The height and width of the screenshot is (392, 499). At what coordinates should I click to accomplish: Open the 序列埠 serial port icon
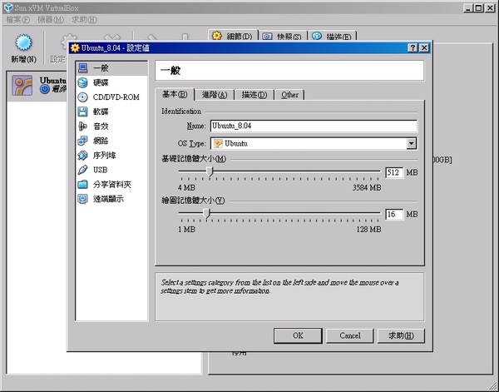coord(82,156)
